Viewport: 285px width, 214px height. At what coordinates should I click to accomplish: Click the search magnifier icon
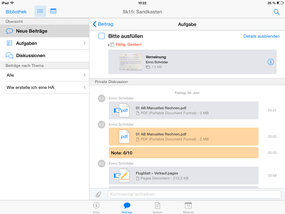coord(276,12)
